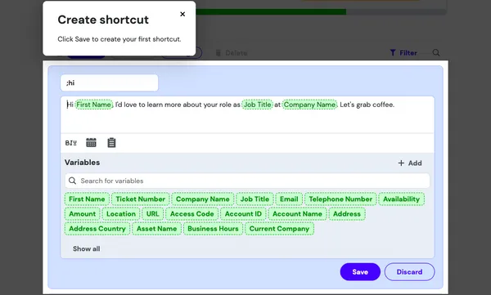Insert the Access Code variable
The width and height of the screenshot is (491, 295).
192,213
